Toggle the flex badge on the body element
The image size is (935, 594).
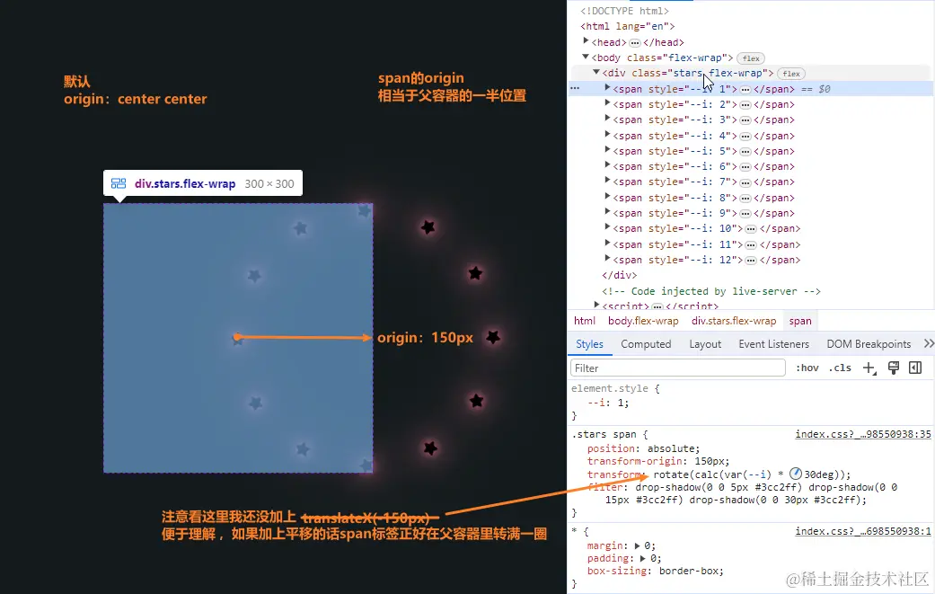click(x=751, y=58)
